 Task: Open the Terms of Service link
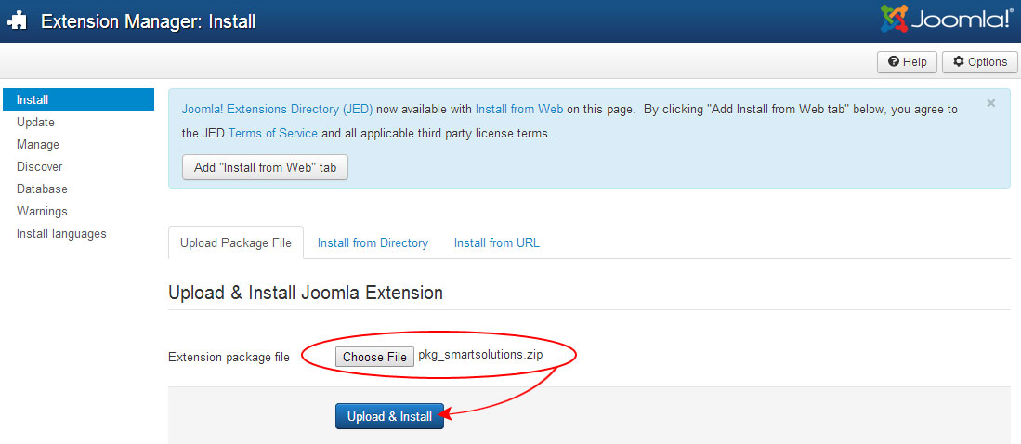point(273,134)
